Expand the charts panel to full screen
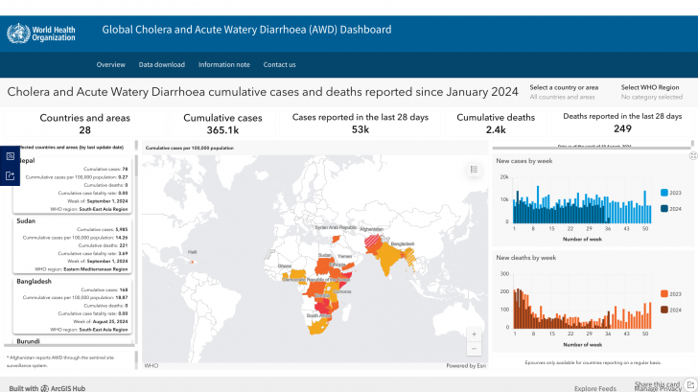698x392 pixels. click(x=692, y=155)
